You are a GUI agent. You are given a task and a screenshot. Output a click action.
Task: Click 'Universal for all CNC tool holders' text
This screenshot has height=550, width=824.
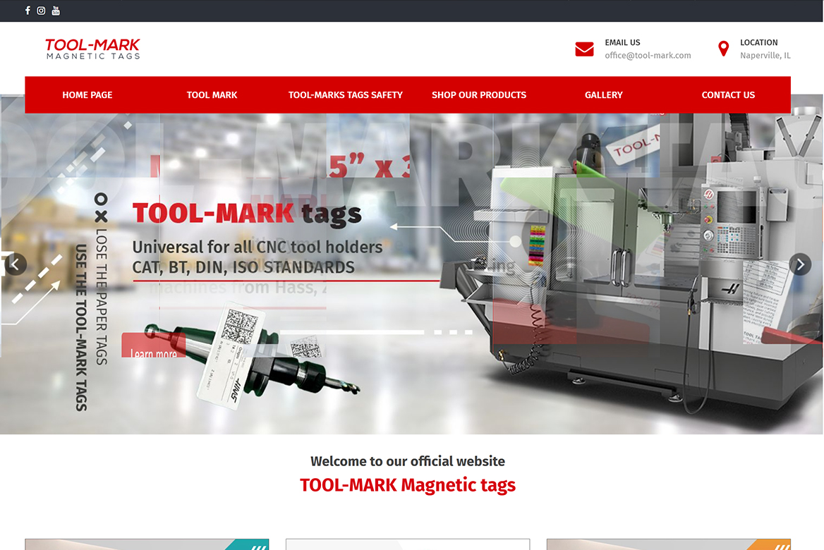pos(257,247)
